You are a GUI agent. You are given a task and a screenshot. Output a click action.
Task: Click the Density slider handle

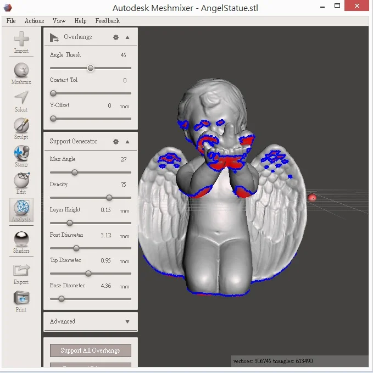coord(109,198)
